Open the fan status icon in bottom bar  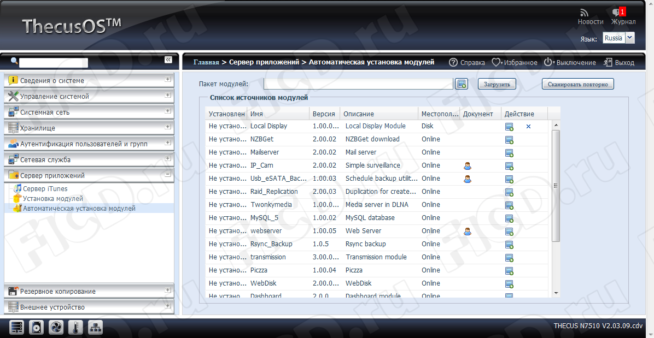pyautogui.click(x=56, y=327)
